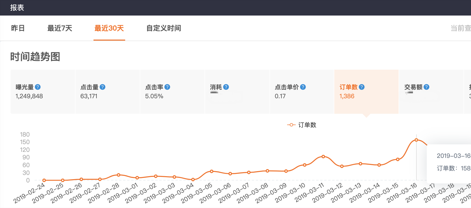
Task: Click the 1,249,848 exposure value
Action: [x=29, y=96]
